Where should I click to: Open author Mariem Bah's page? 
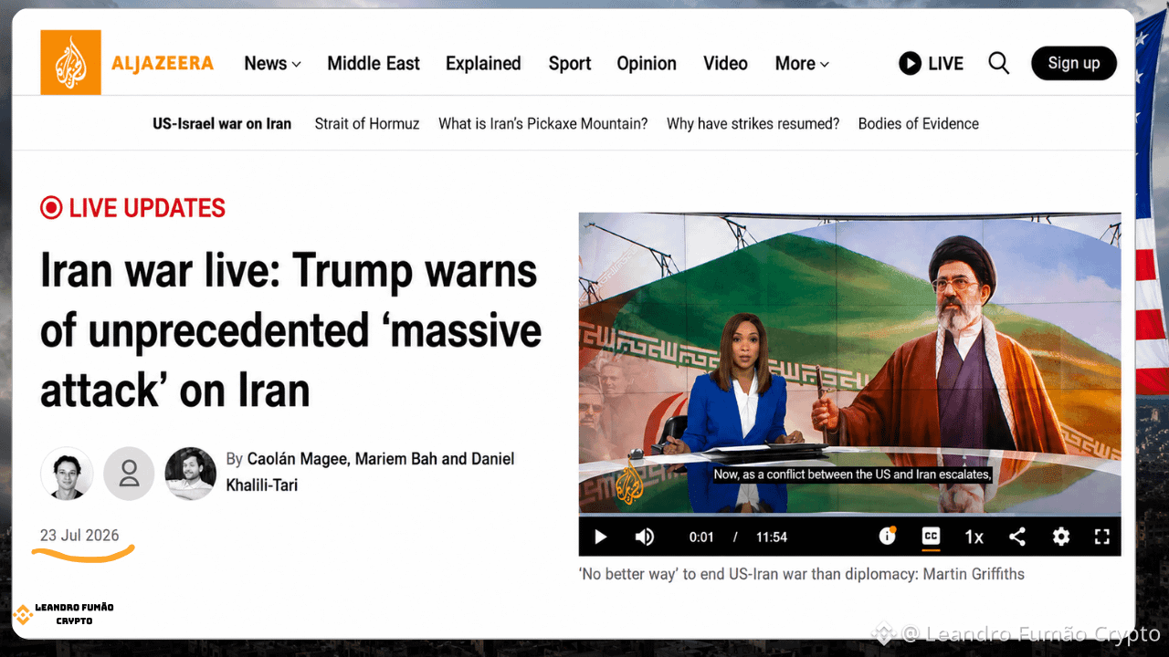395,458
